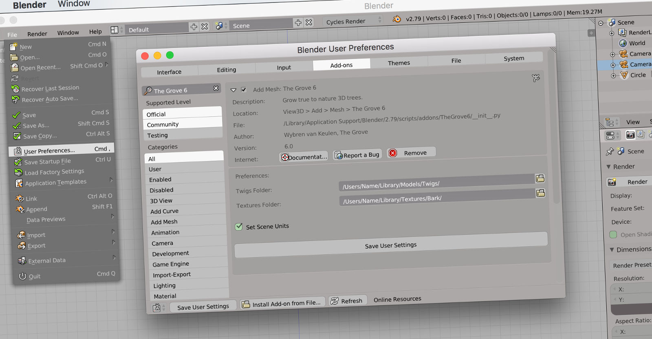652x339 pixels.
Task: Click the Circle mesh icon in outliner
Action: (x=624, y=75)
